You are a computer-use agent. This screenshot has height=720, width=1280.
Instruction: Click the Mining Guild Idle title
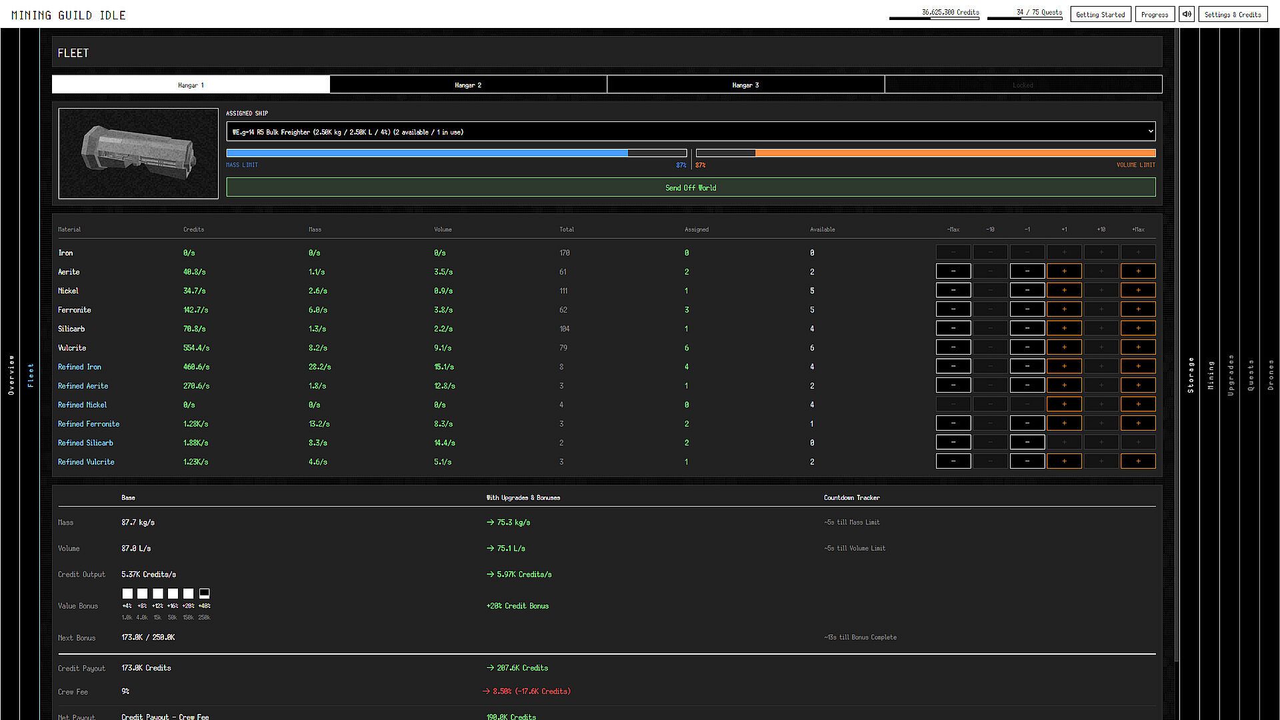69,15
